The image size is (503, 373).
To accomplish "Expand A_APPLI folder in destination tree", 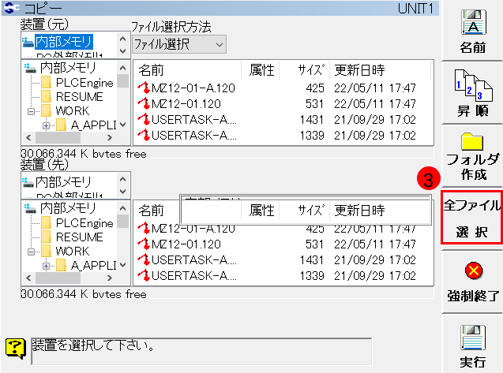I will click(46, 266).
